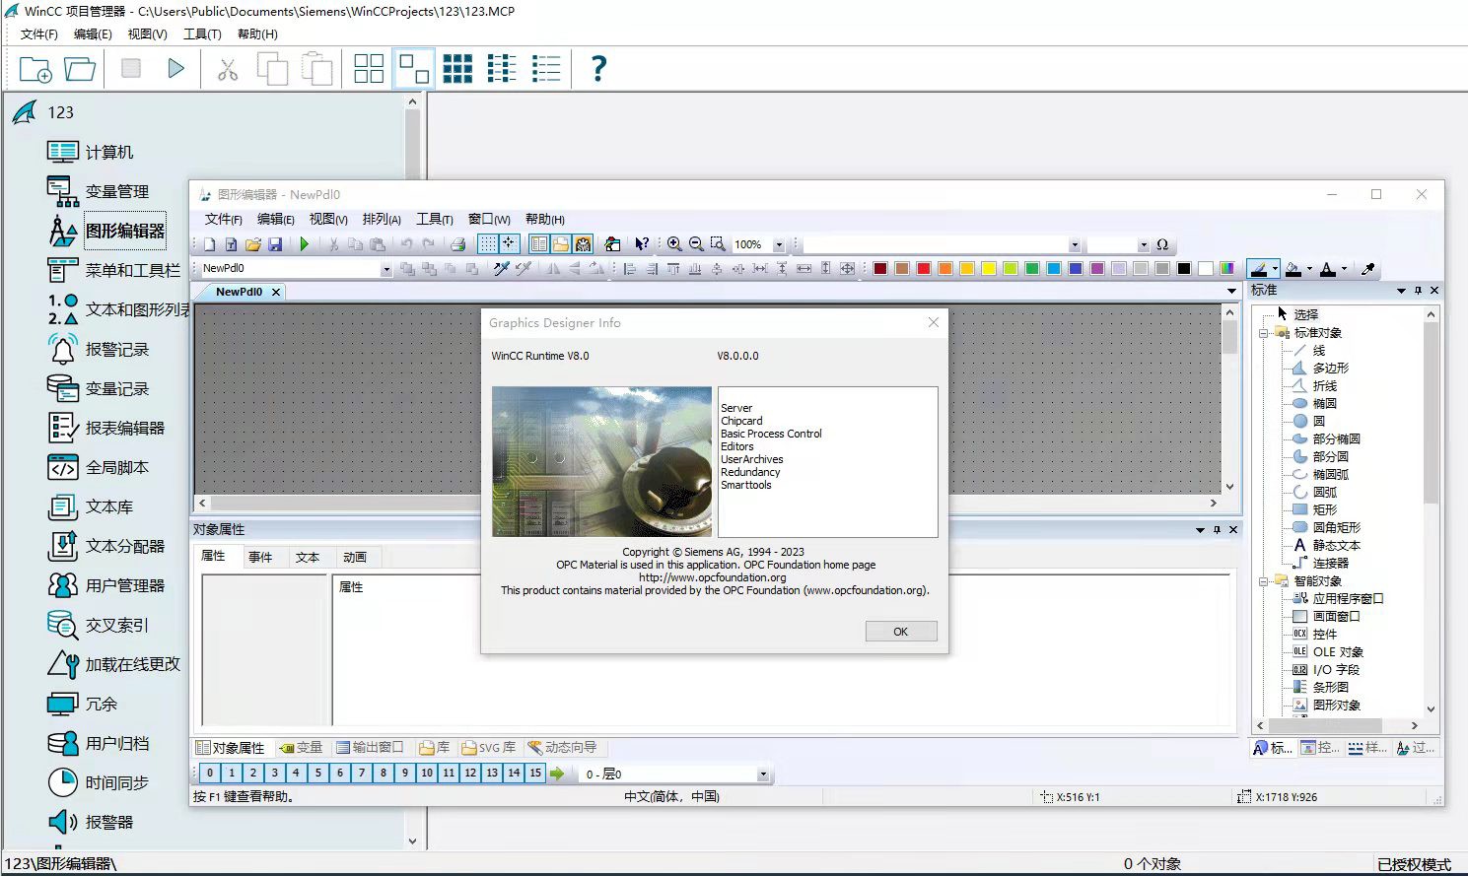1468x876 pixels.
Task: Toggle the library button in the toolbar
Action: tap(561, 244)
